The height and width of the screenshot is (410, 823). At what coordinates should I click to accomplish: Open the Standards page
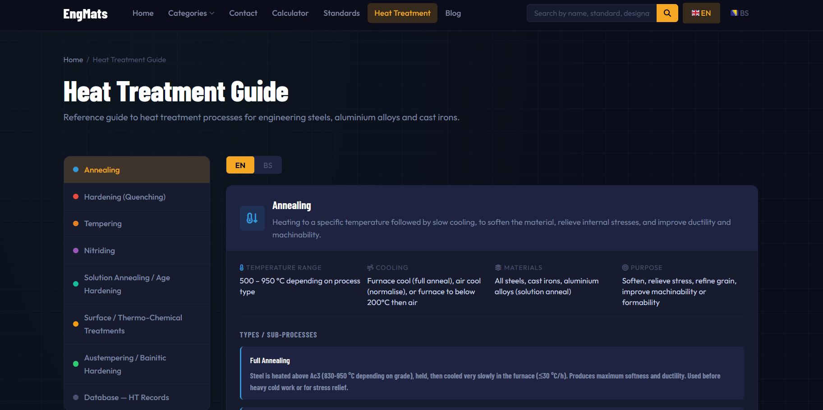341,13
